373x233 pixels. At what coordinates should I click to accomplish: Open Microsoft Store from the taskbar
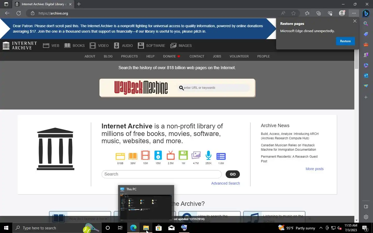pos(159,228)
